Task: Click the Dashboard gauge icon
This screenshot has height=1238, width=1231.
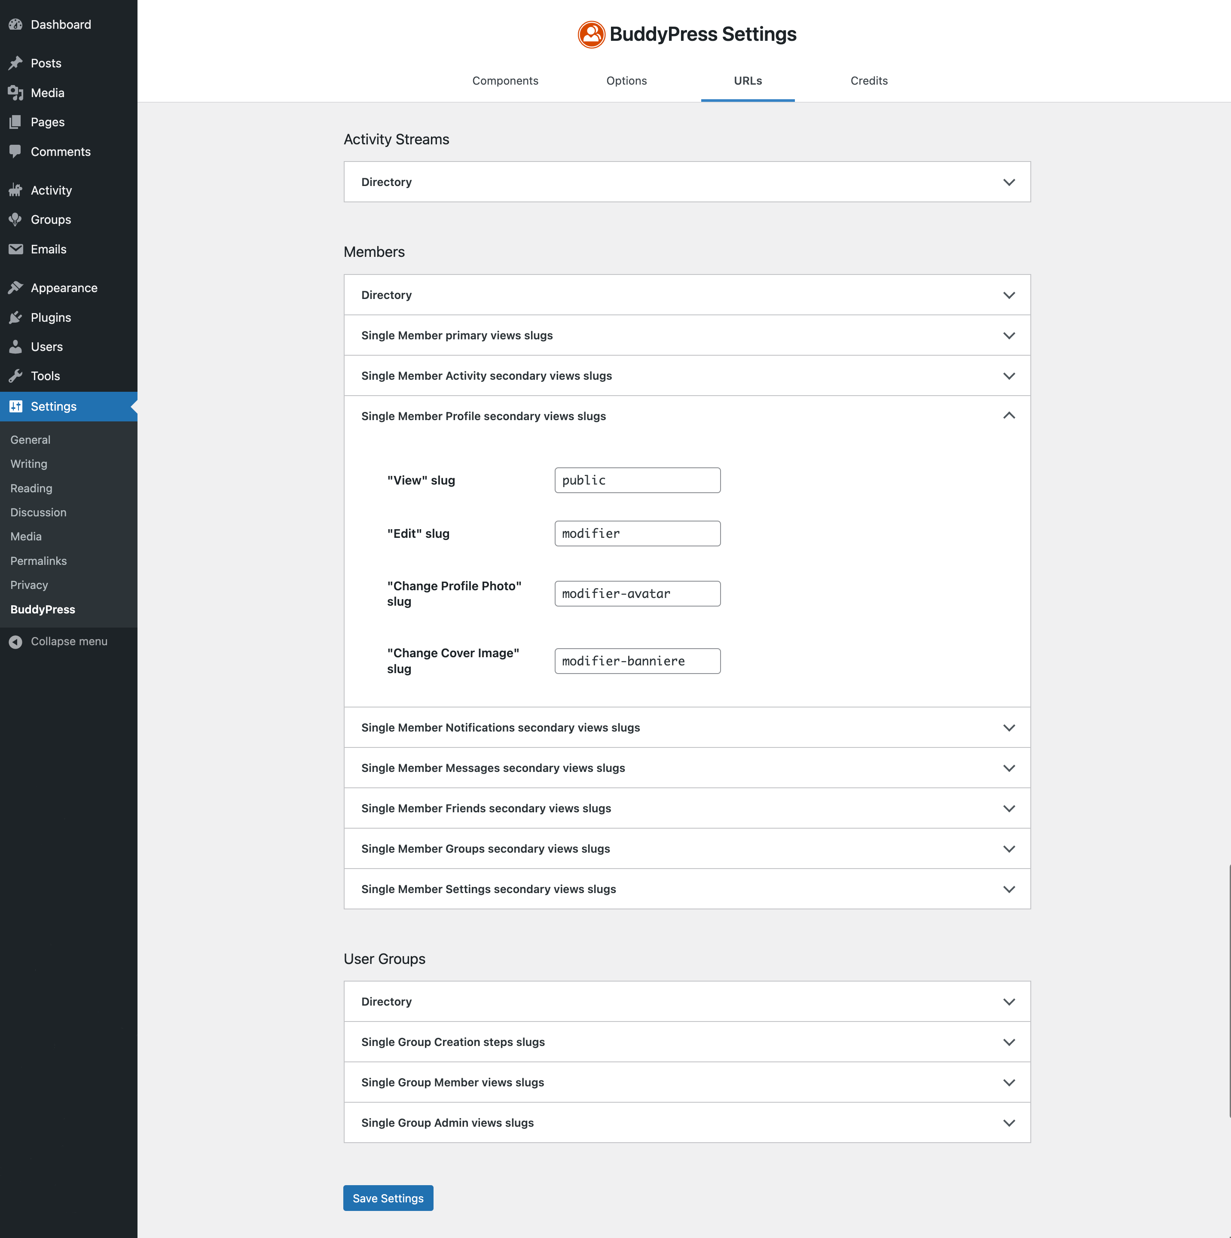Action: [x=15, y=24]
